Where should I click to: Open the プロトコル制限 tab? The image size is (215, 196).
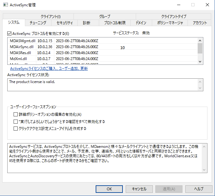click(115, 23)
